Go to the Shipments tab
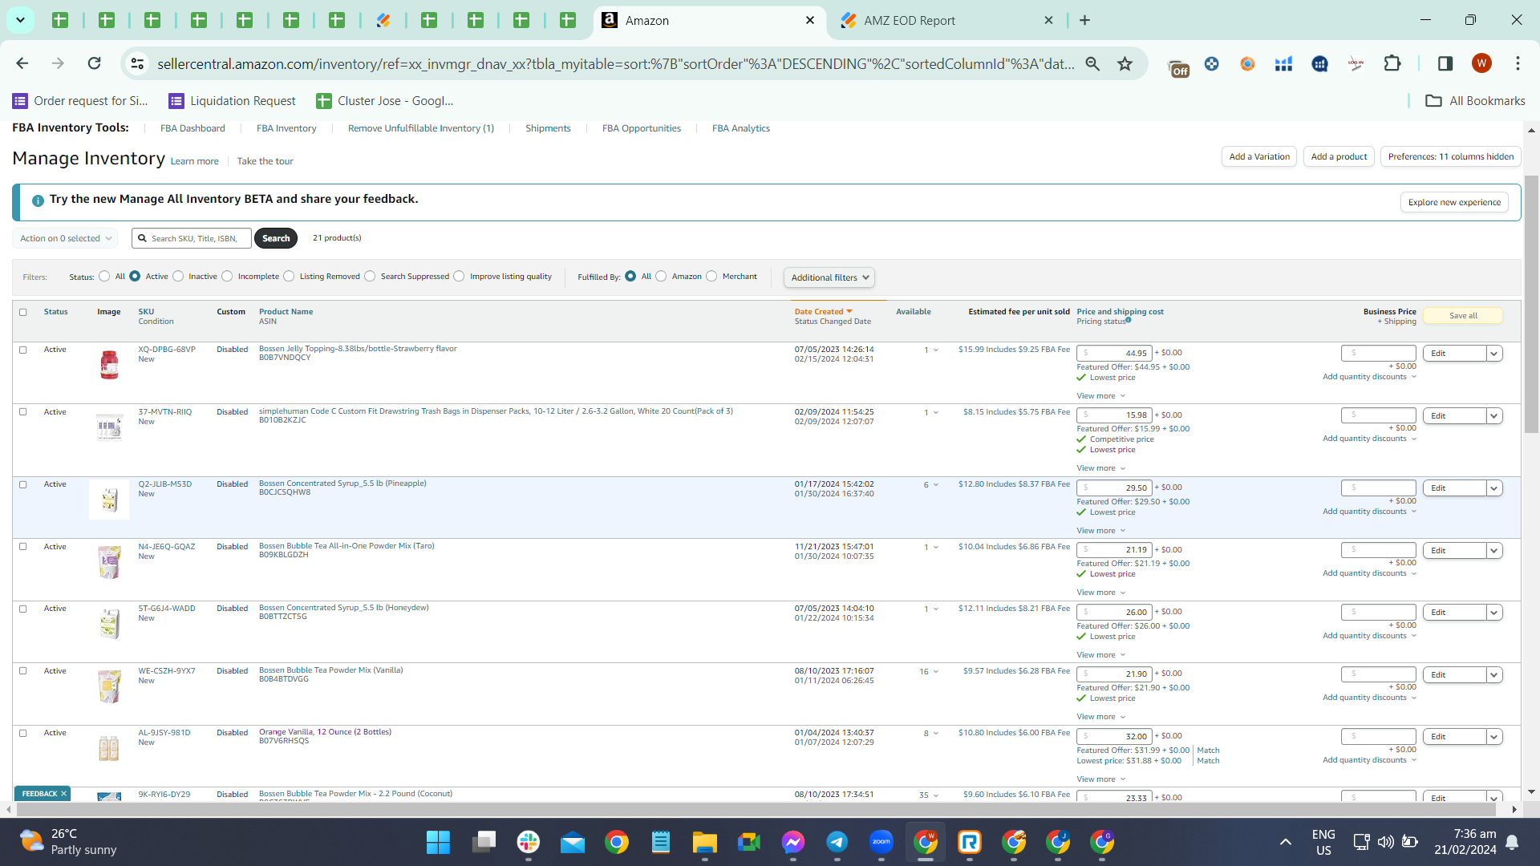This screenshot has height=866, width=1540. click(x=548, y=128)
